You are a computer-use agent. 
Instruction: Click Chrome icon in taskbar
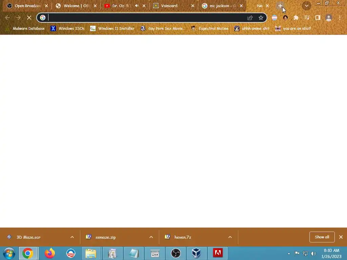[28, 253]
